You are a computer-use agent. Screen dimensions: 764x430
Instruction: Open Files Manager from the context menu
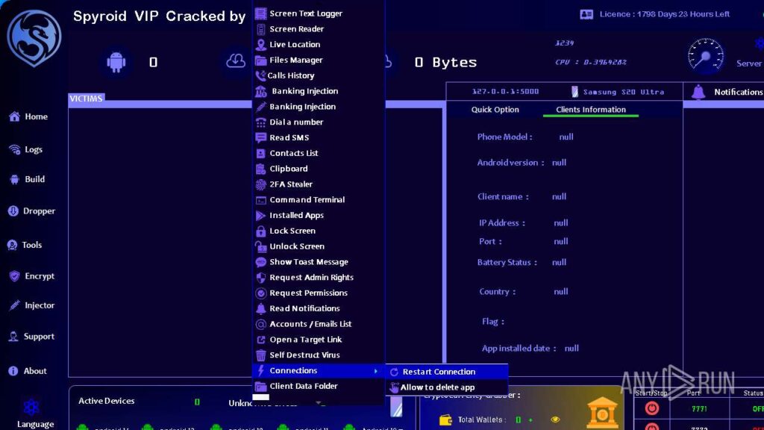(x=319, y=60)
